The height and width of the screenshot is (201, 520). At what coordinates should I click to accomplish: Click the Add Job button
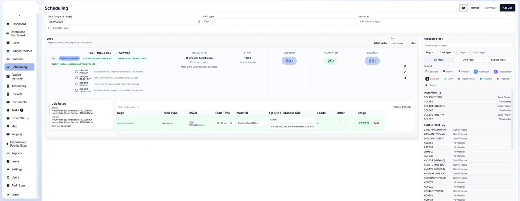pos(507,8)
